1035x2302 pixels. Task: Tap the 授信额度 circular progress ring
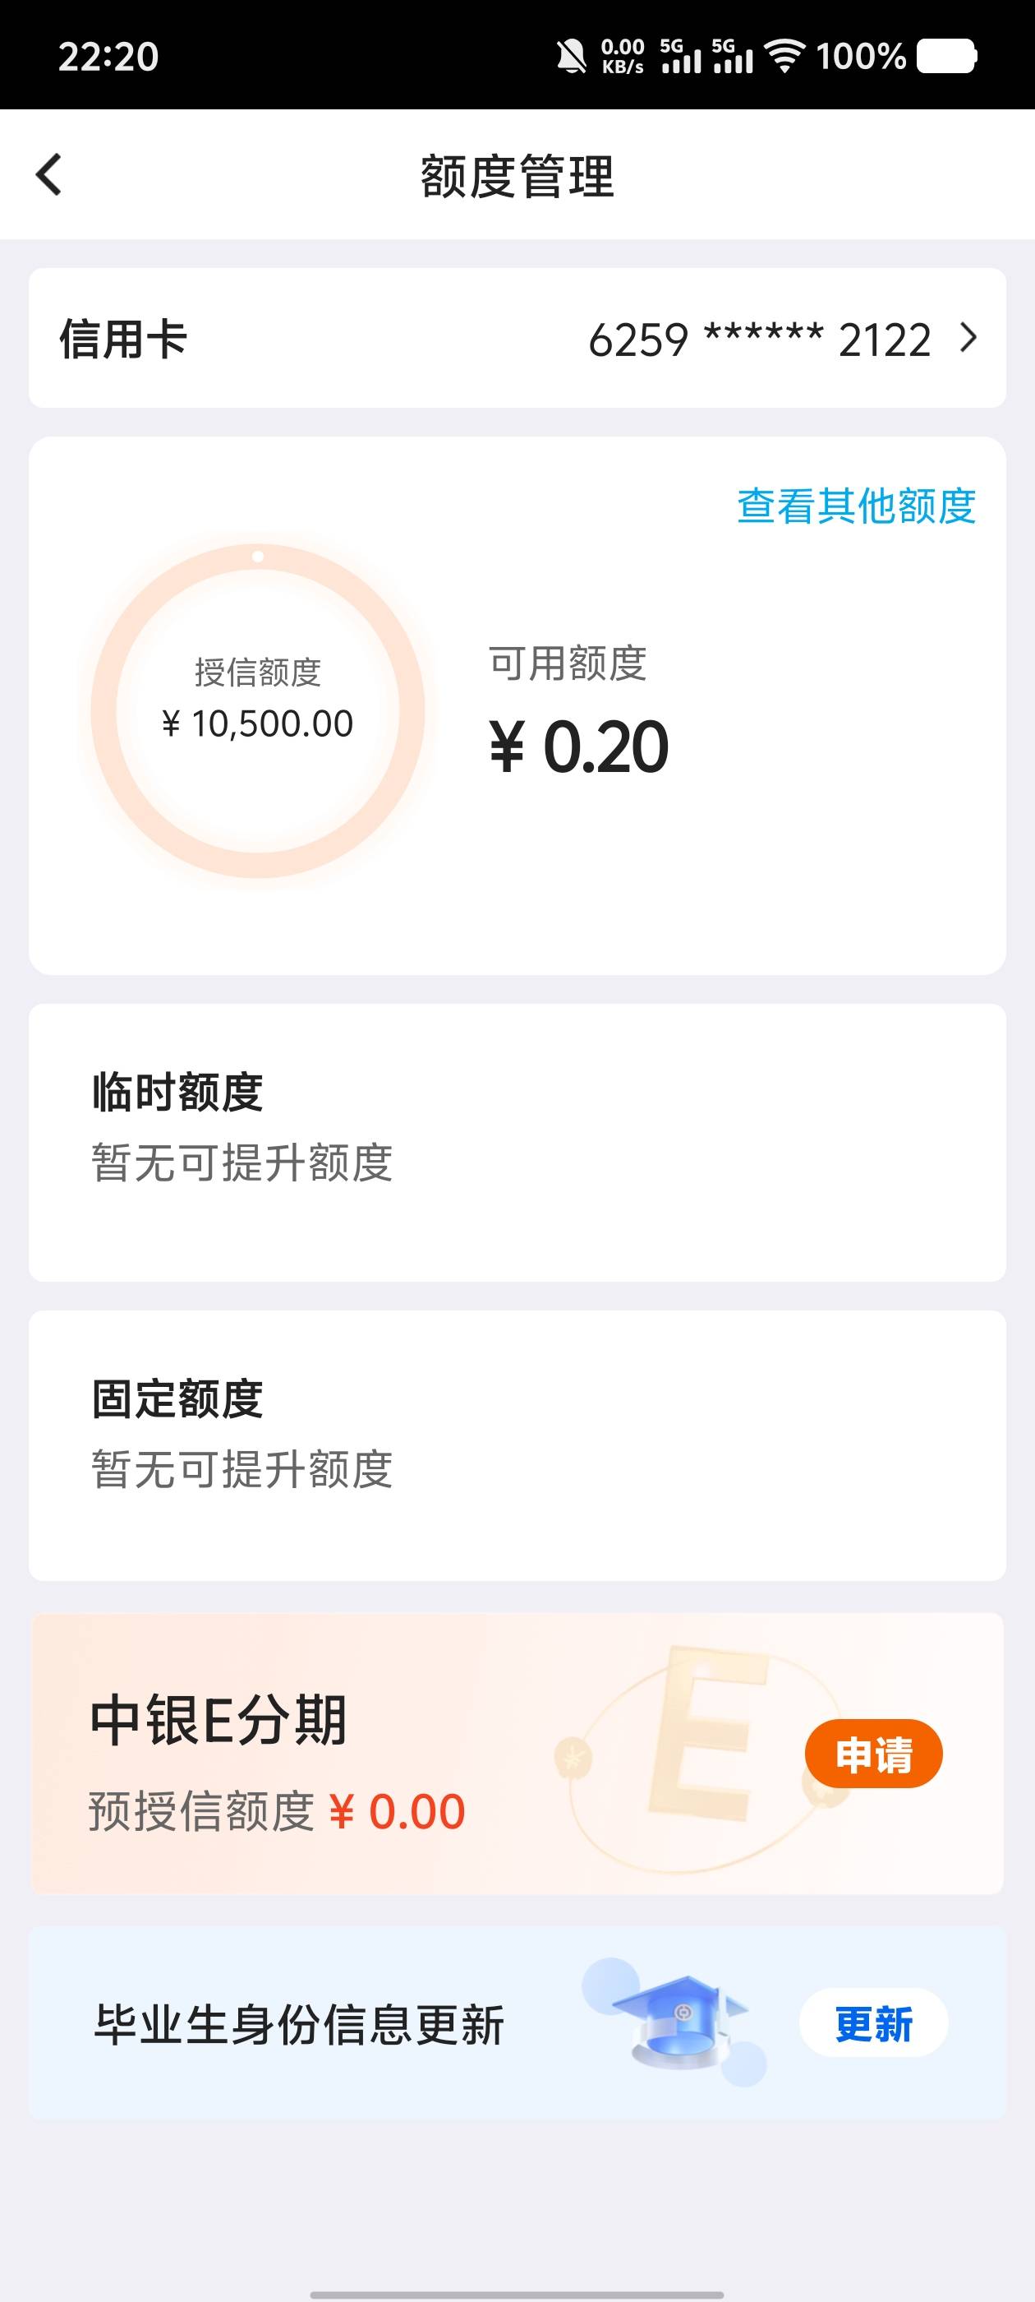pyautogui.click(x=257, y=710)
